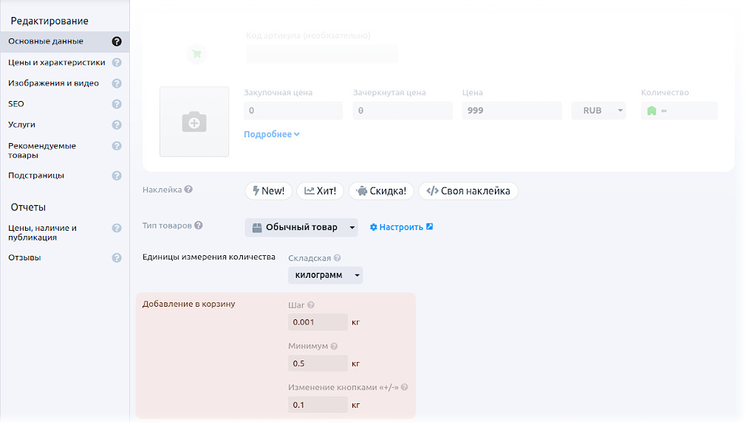Apply the Хит! sticker

[321, 191]
